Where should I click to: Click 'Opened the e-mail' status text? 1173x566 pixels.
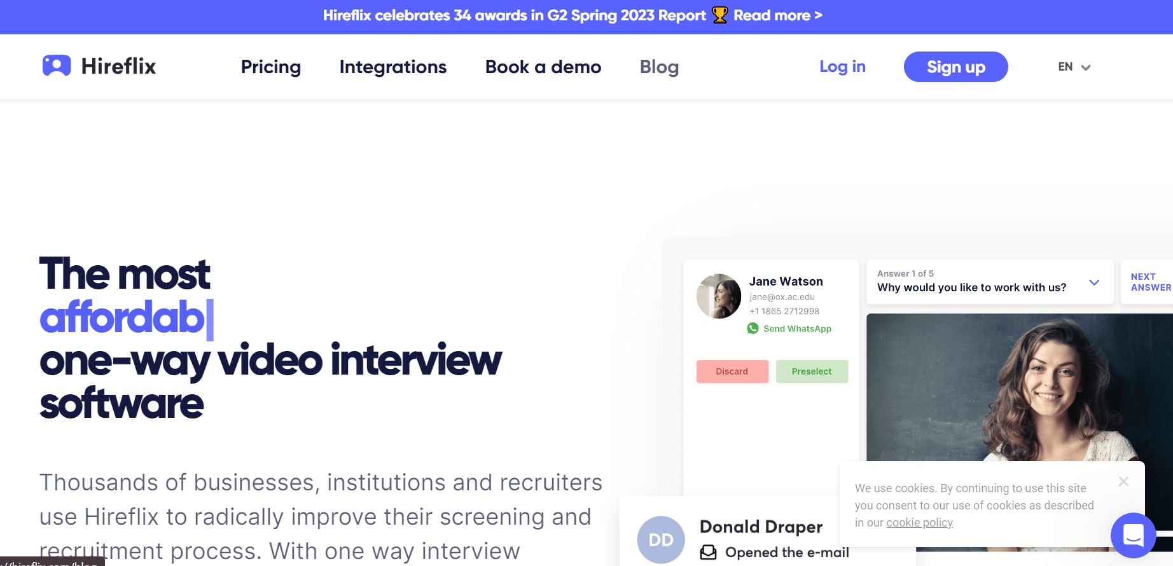click(x=787, y=553)
